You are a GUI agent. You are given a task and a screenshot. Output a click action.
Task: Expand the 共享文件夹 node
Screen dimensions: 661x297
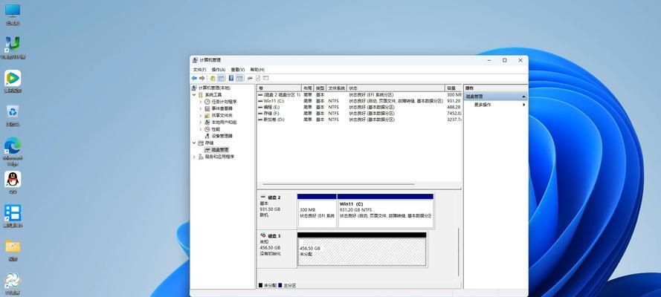(201, 115)
